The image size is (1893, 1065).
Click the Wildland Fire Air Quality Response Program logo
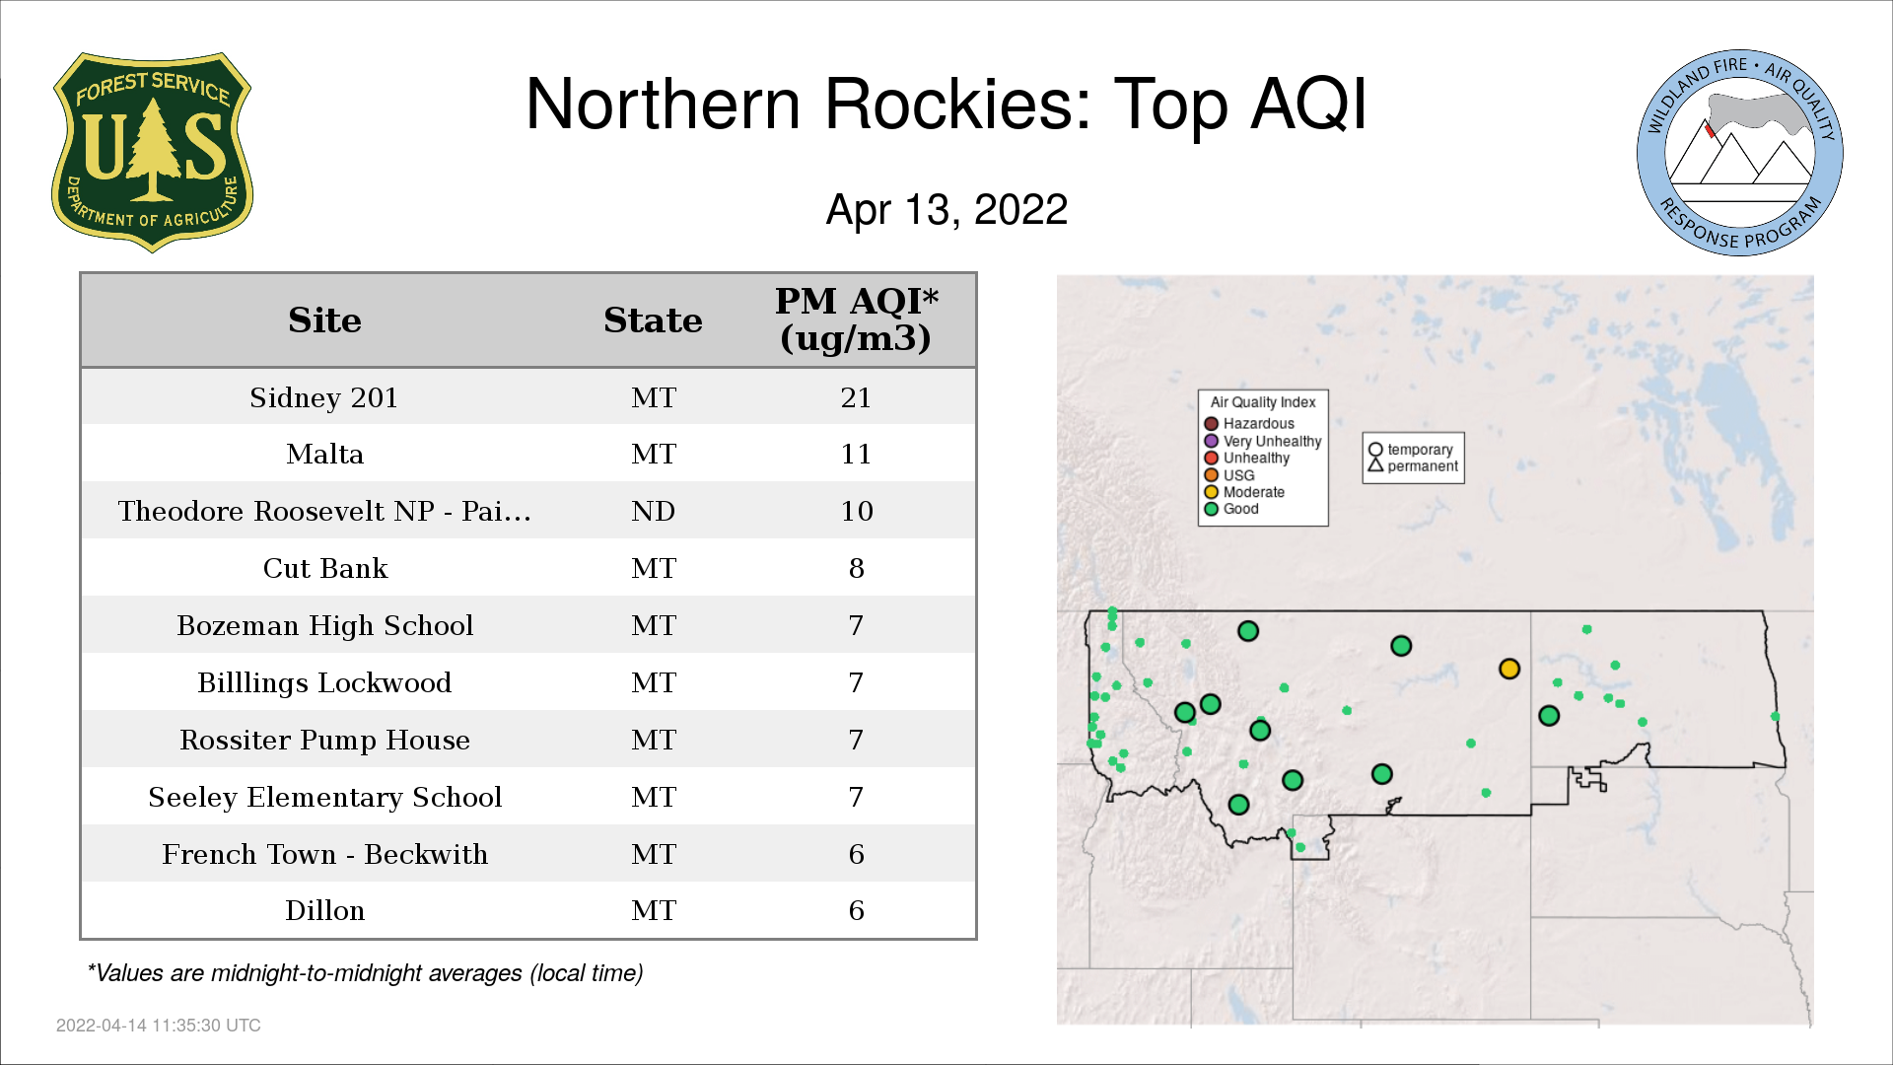point(1740,153)
